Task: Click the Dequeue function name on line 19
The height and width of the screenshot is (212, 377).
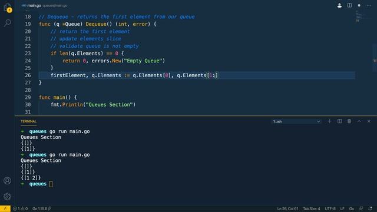Action: pyautogui.click(x=96, y=24)
